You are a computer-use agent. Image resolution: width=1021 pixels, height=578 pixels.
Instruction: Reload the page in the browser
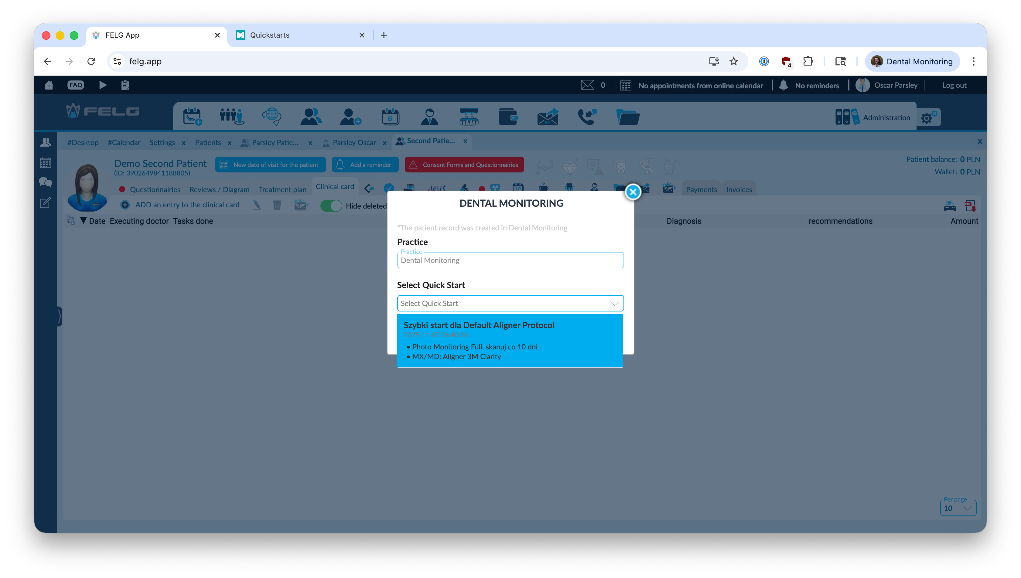[91, 61]
